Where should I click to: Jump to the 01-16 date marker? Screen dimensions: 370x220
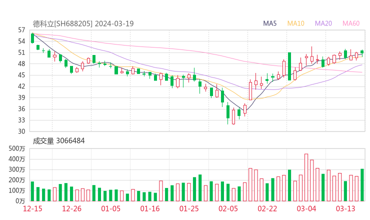150,208
